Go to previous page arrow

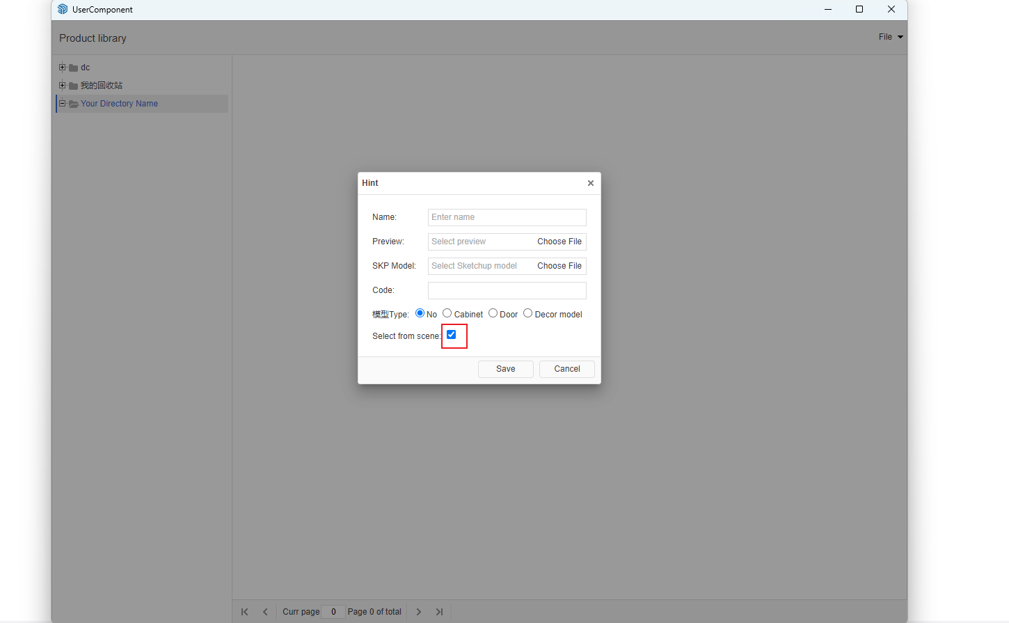coord(265,612)
